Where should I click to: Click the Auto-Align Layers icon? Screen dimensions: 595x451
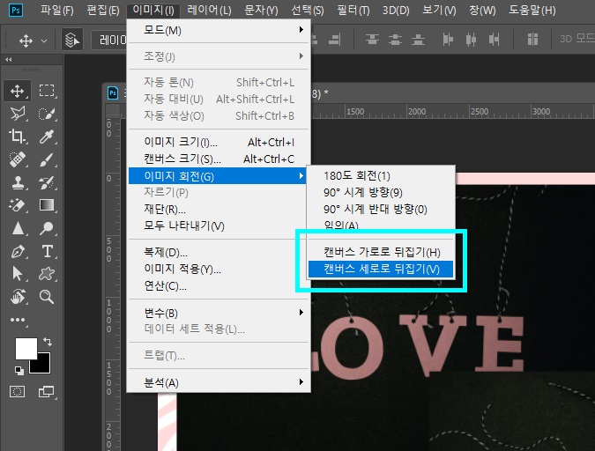[x=532, y=40]
